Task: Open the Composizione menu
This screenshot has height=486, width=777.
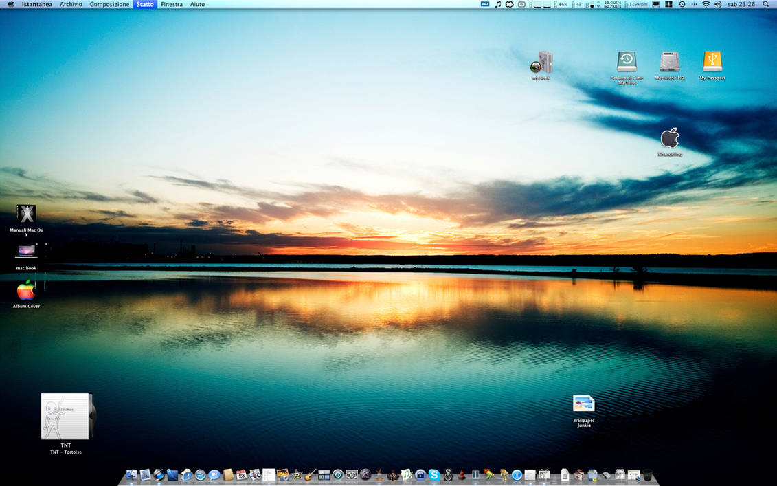Action: (x=109, y=4)
